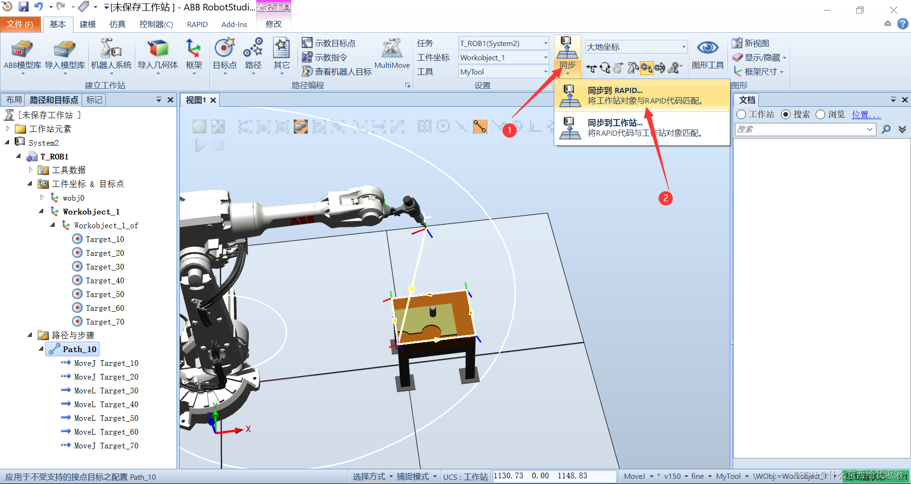Close the 视图1 view tab
Image resolution: width=911 pixels, height=484 pixels.
point(213,100)
